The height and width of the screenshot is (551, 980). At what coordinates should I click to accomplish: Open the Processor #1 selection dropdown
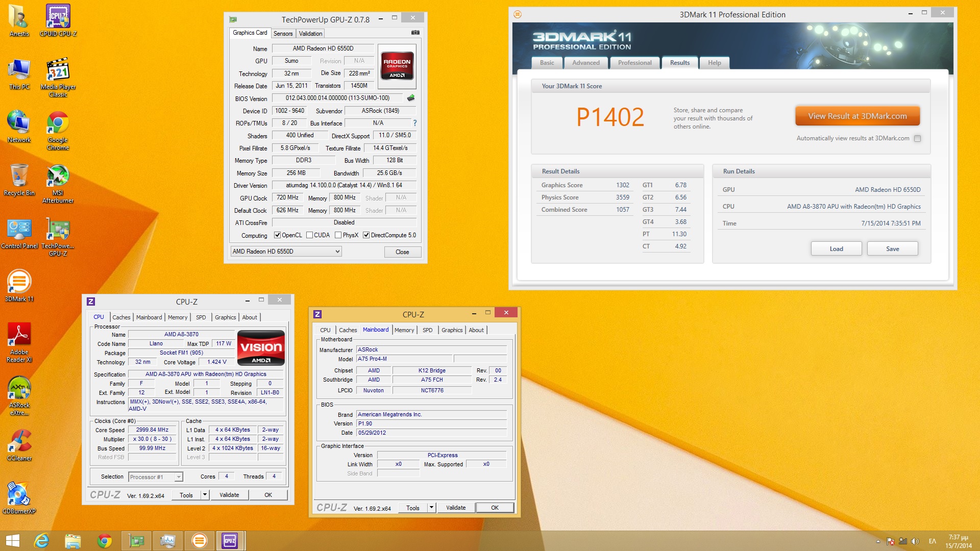pos(155,477)
